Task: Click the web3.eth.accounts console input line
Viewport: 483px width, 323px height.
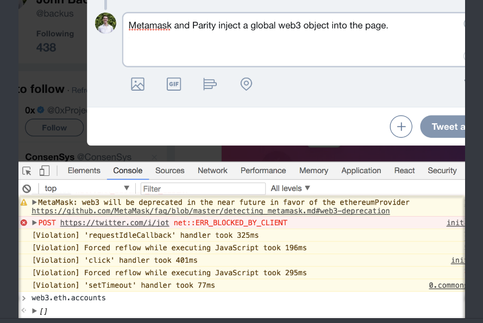Action: coord(68,297)
